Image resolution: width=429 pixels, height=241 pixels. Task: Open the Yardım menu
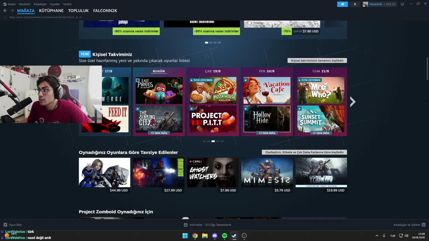coord(67,4)
